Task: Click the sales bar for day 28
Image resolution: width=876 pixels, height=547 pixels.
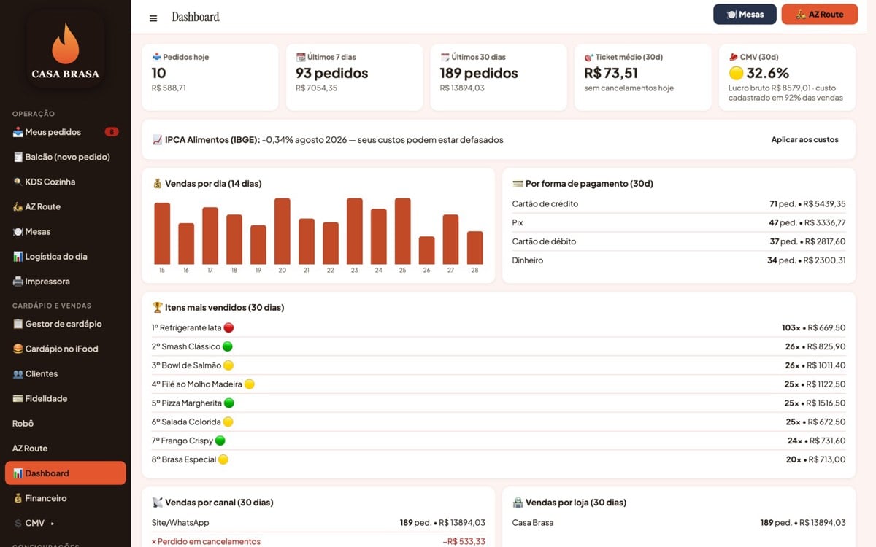Action: coord(475,248)
